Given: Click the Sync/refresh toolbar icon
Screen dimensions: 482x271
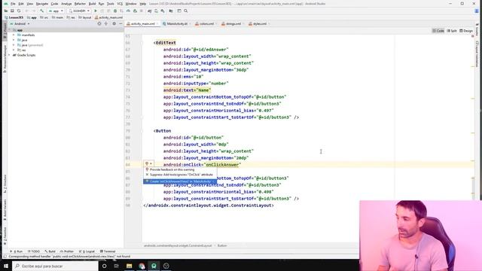Looking at the screenshot, I should [19, 11].
